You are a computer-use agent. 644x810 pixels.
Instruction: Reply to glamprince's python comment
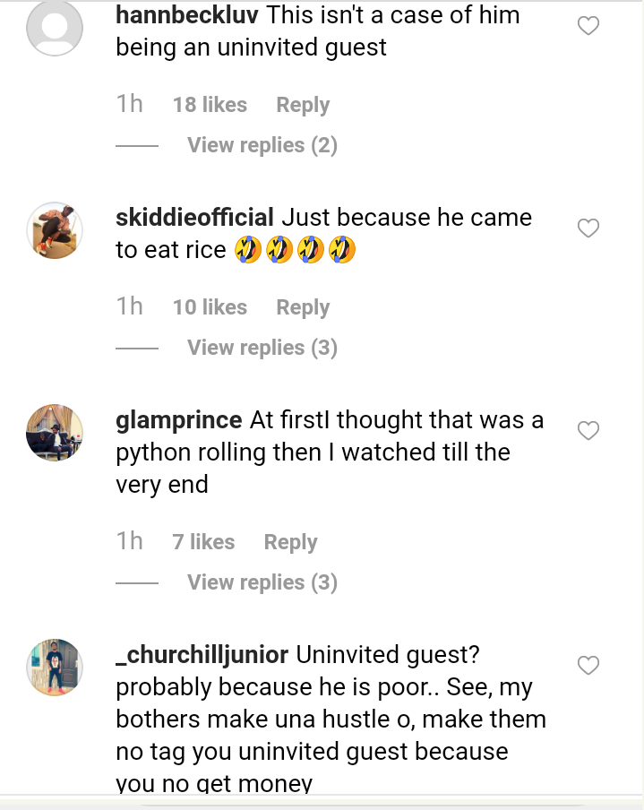[x=290, y=542]
